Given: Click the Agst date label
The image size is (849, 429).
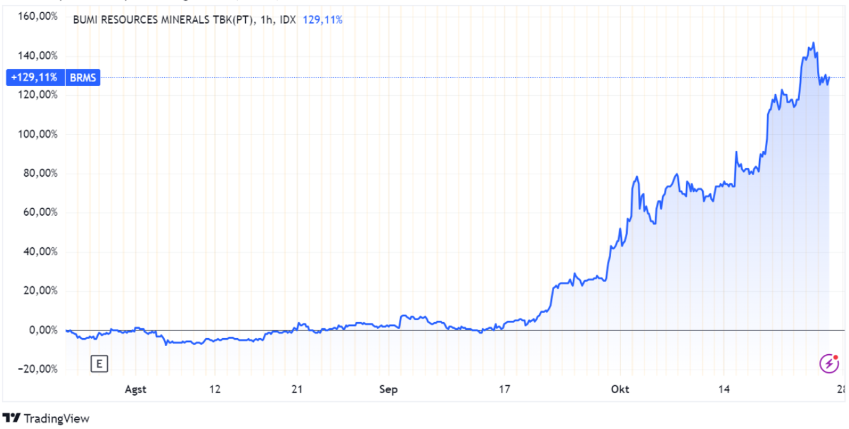Looking at the screenshot, I should (136, 389).
